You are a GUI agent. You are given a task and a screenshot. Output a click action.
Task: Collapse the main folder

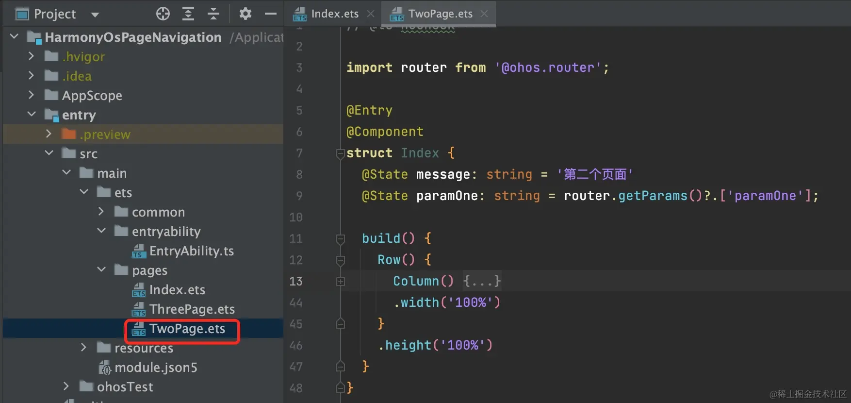click(x=66, y=172)
